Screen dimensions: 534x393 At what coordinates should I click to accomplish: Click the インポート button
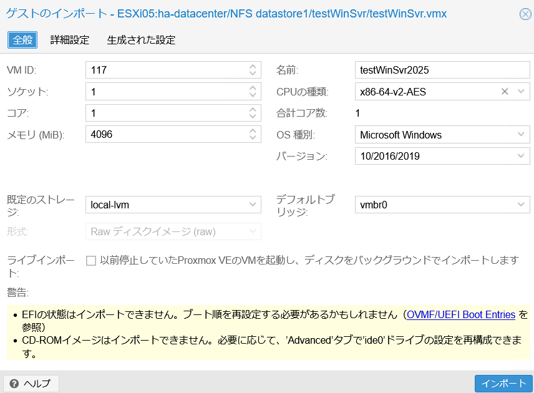pos(503,383)
